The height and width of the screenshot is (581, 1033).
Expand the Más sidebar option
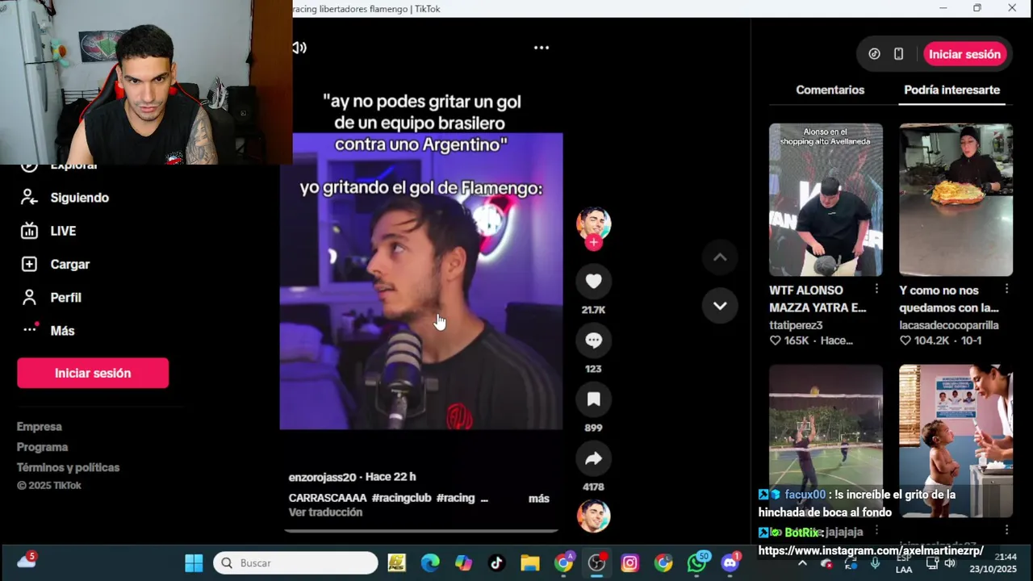48,330
